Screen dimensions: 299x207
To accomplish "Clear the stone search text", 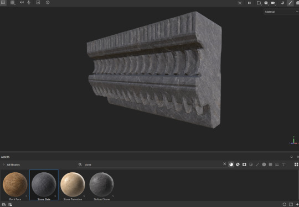I will tap(225, 164).
